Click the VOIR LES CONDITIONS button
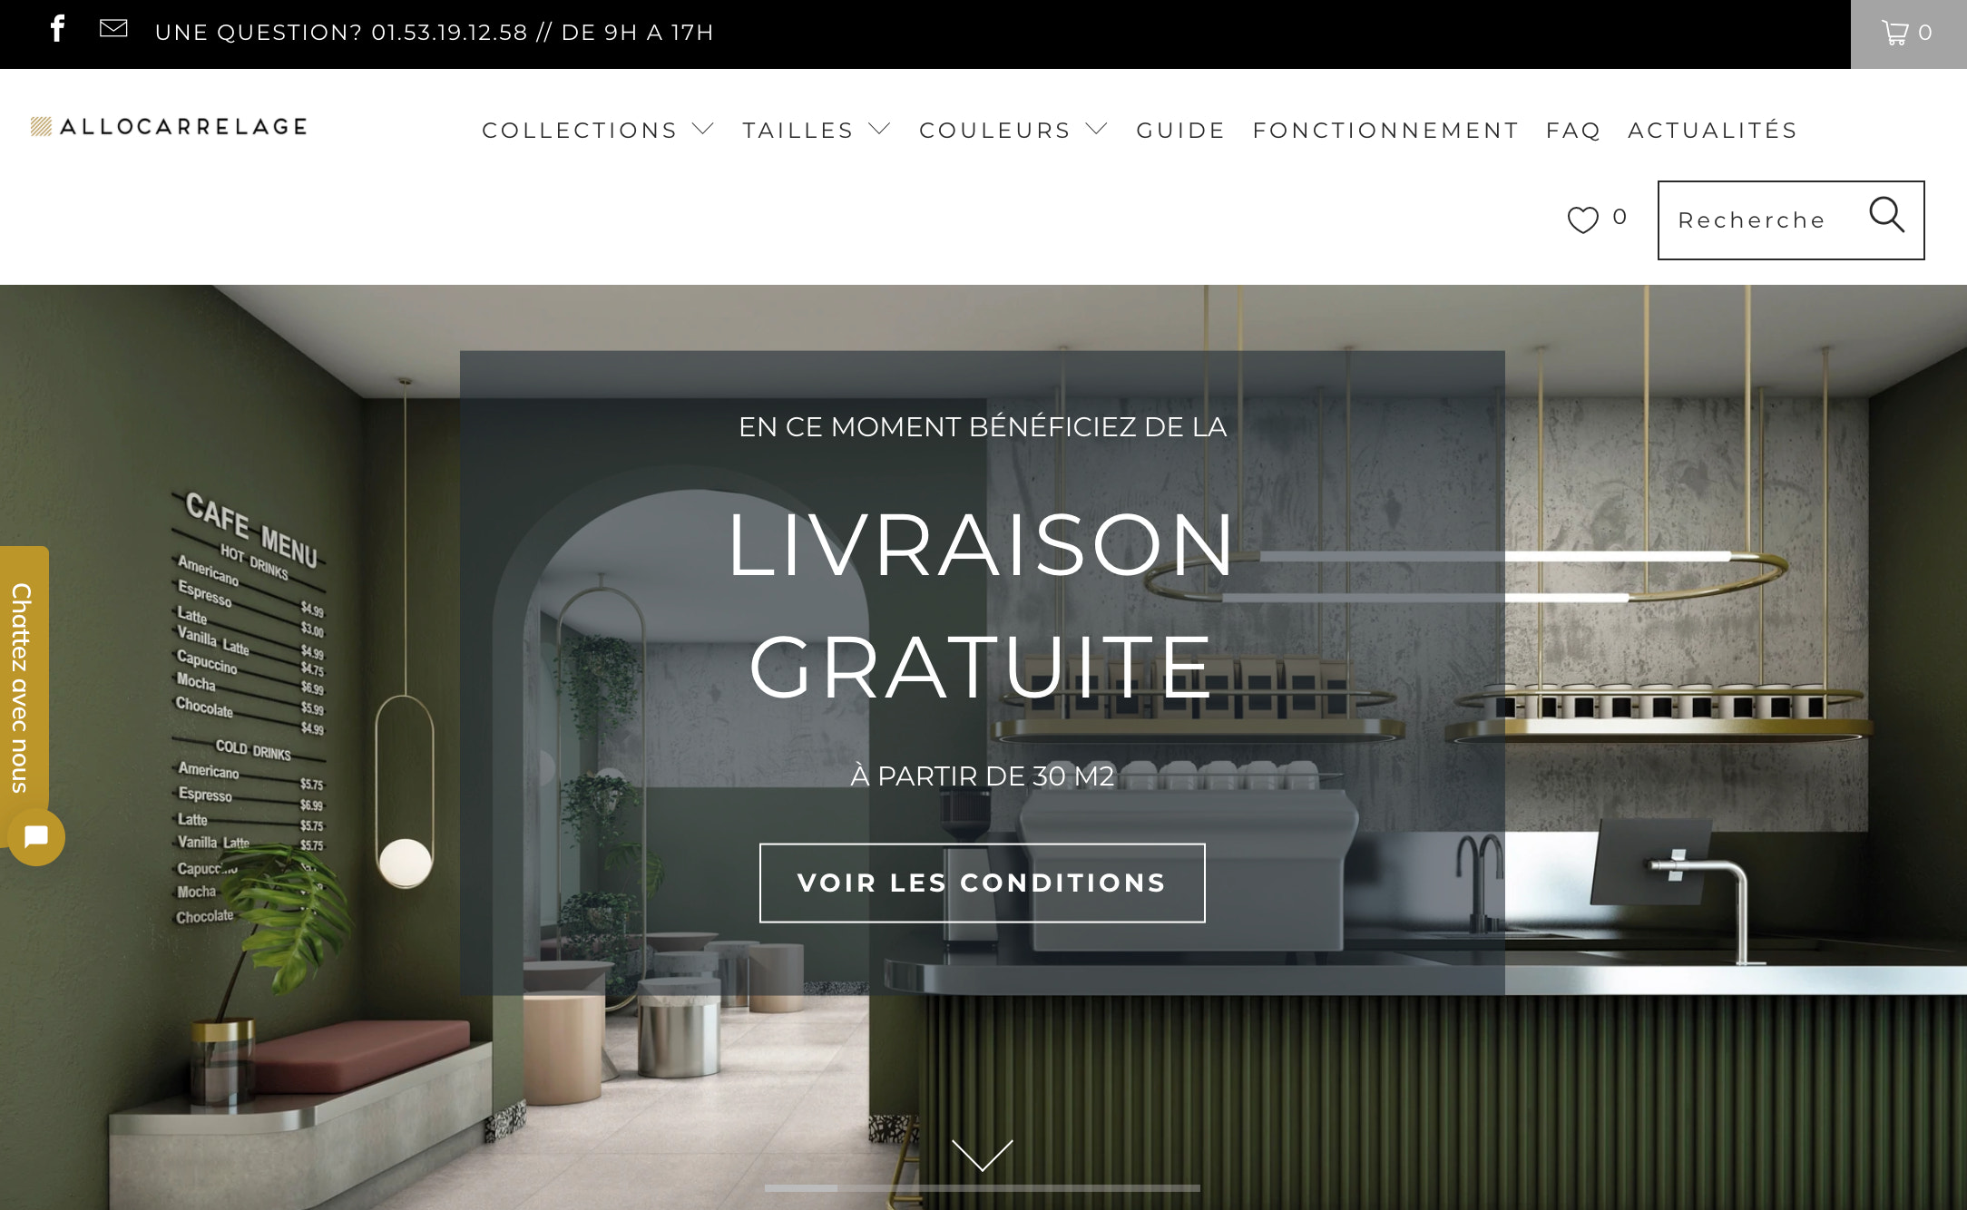The width and height of the screenshot is (1967, 1210). coord(983,881)
